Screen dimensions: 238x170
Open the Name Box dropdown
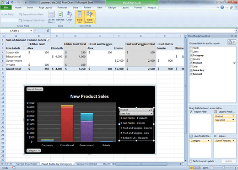point(31,31)
